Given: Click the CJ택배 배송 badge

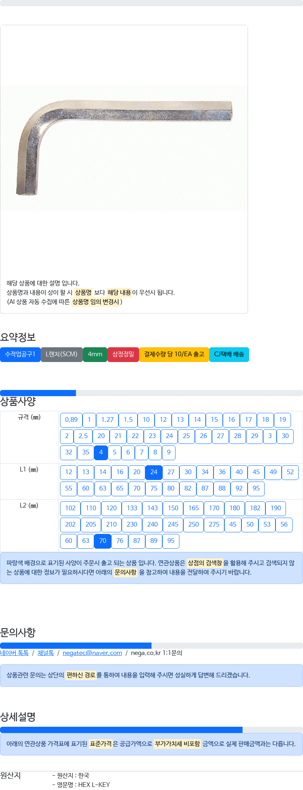Looking at the screenshot, I should [x=229, y=354].
